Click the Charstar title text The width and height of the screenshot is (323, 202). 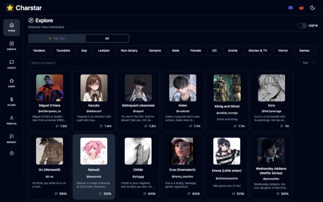point(29,8)
